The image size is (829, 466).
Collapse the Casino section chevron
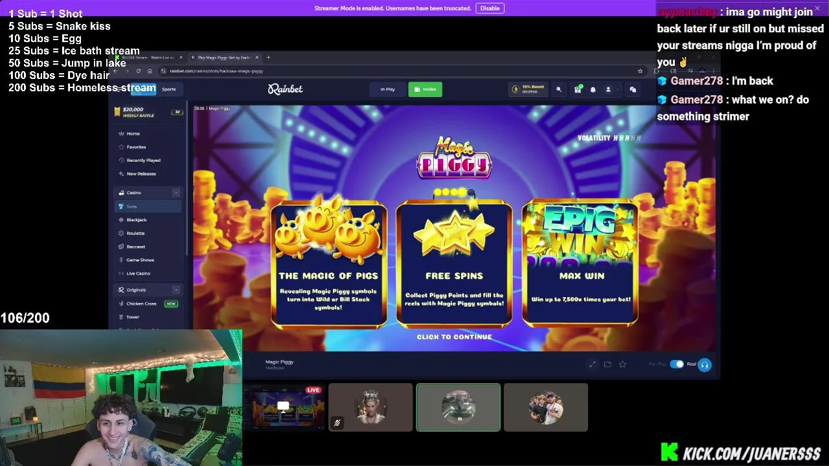pos(176,193)
